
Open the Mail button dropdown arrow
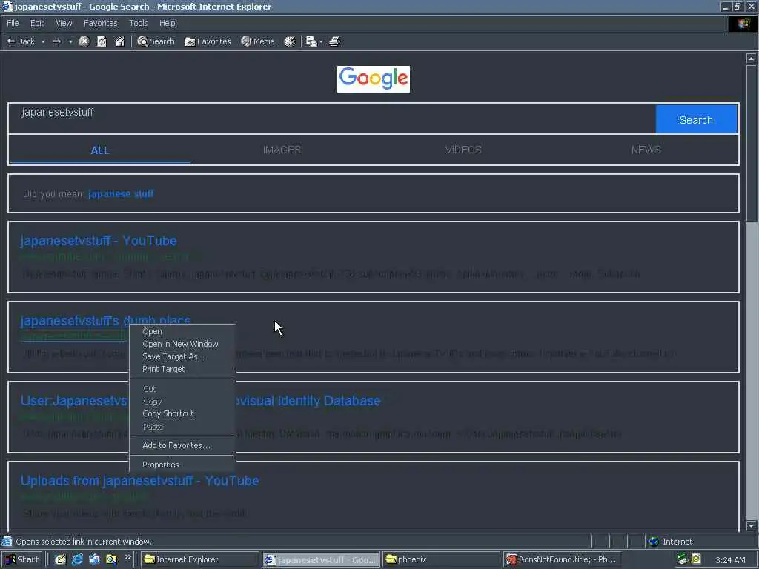click(x=321, y=42)
